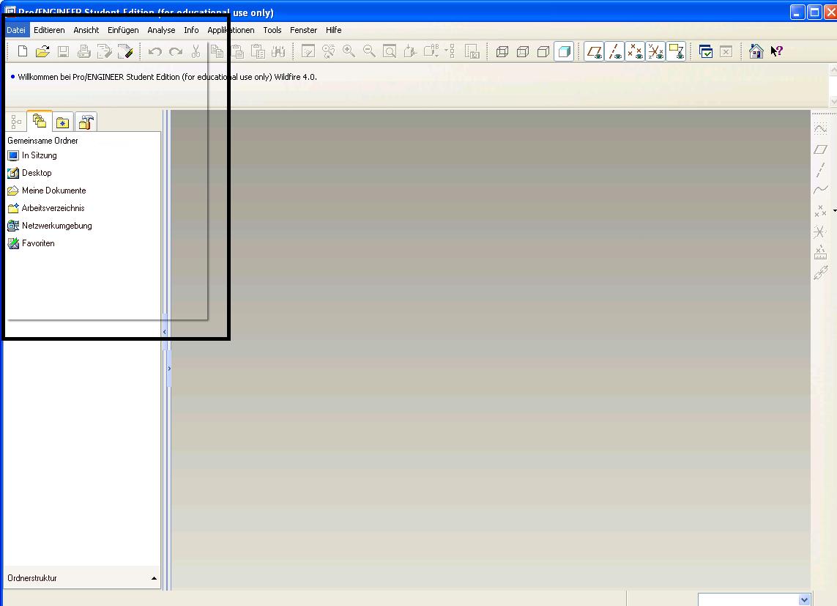Image resolution: width=837 pixels, height=606 pixels.
Task: Select the Sketch tool in right toolbar
Action: click(x=820, y=129)
